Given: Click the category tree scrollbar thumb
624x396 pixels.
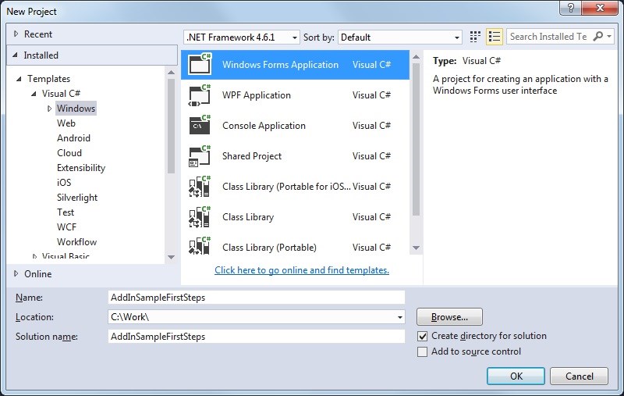Looking at the screenshot, I should 171,126.
